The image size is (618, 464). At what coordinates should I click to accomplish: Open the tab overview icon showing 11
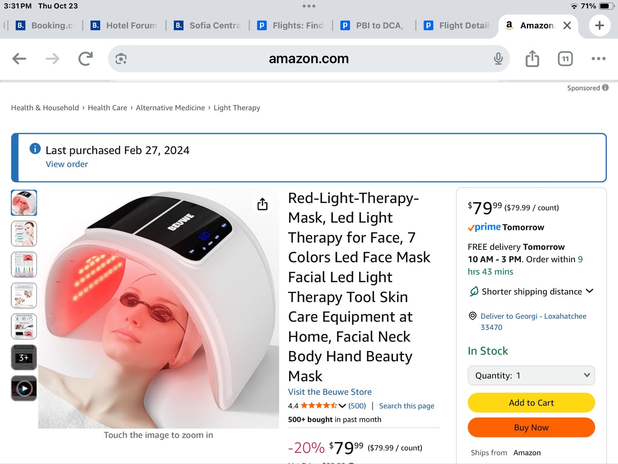click(x=565, y=59)
